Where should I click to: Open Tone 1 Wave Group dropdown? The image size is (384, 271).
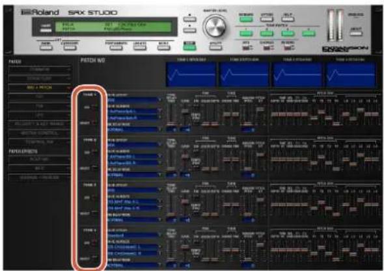point(135,100)
